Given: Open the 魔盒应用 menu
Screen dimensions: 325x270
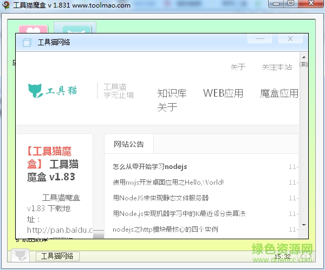Looking at the screenshot, I should [x=279, y=93].
